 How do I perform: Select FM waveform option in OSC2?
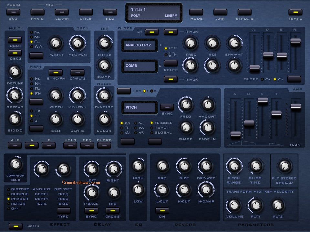click(x=32, y=93)
